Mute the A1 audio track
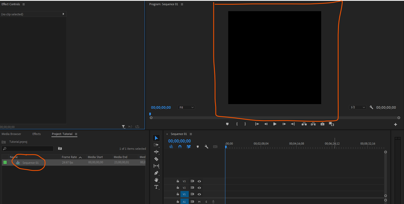Image resolution: width=404 pixels, height=204 pixels. tap(199, 202)
